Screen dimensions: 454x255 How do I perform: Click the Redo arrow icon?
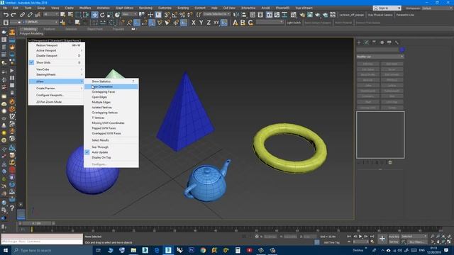pos(13,15)
